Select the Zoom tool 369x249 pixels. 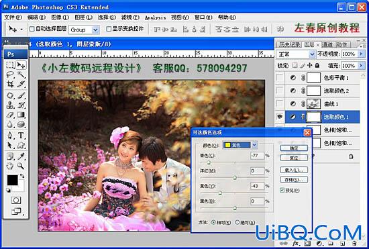click(21, 166)
